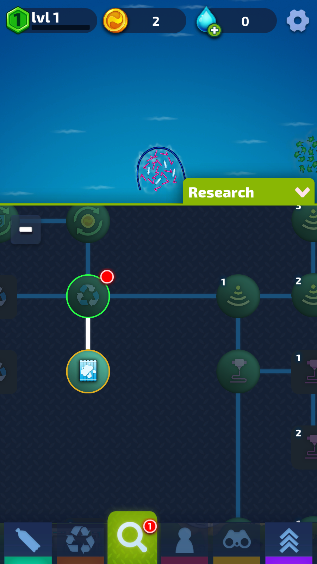The image size is (317, 564).
Task: Tap the floating plastic net in ocean
Action: pos(160,169)
